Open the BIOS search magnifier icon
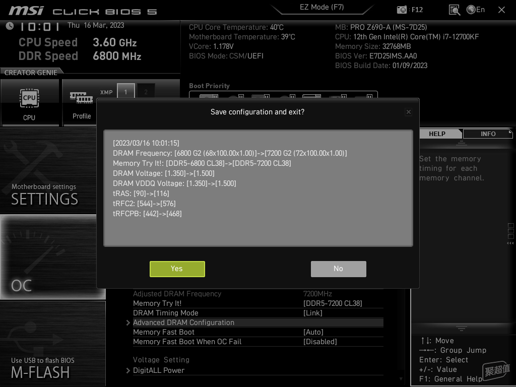This screenshot has width=516, height=387. (x=455, y=10)
